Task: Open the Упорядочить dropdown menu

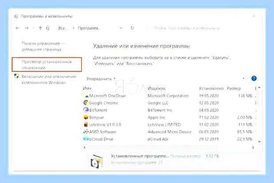Action: 101,79
